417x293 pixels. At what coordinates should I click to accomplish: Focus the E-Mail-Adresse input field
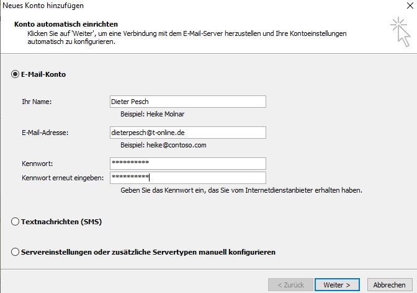coord(188,133)
